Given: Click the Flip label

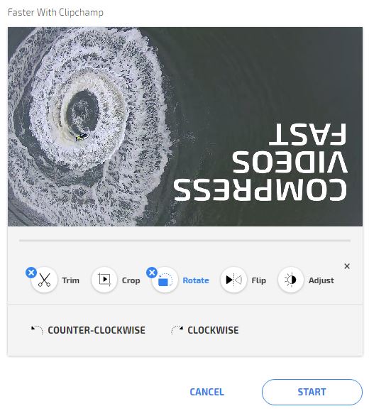Looking at the screenshot, I should click(x=259, y=280).
